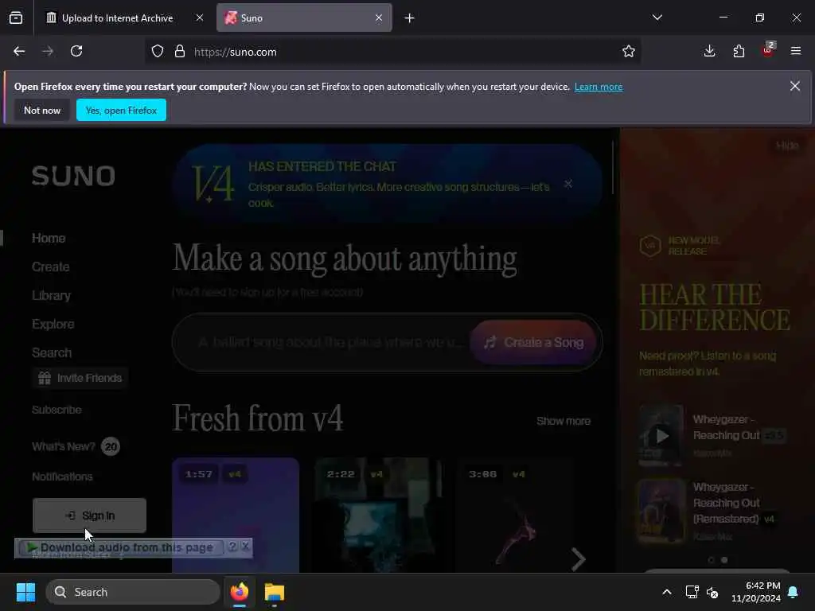Play Wheygazer Reaching Out v3.5 track

pos(661,436)
